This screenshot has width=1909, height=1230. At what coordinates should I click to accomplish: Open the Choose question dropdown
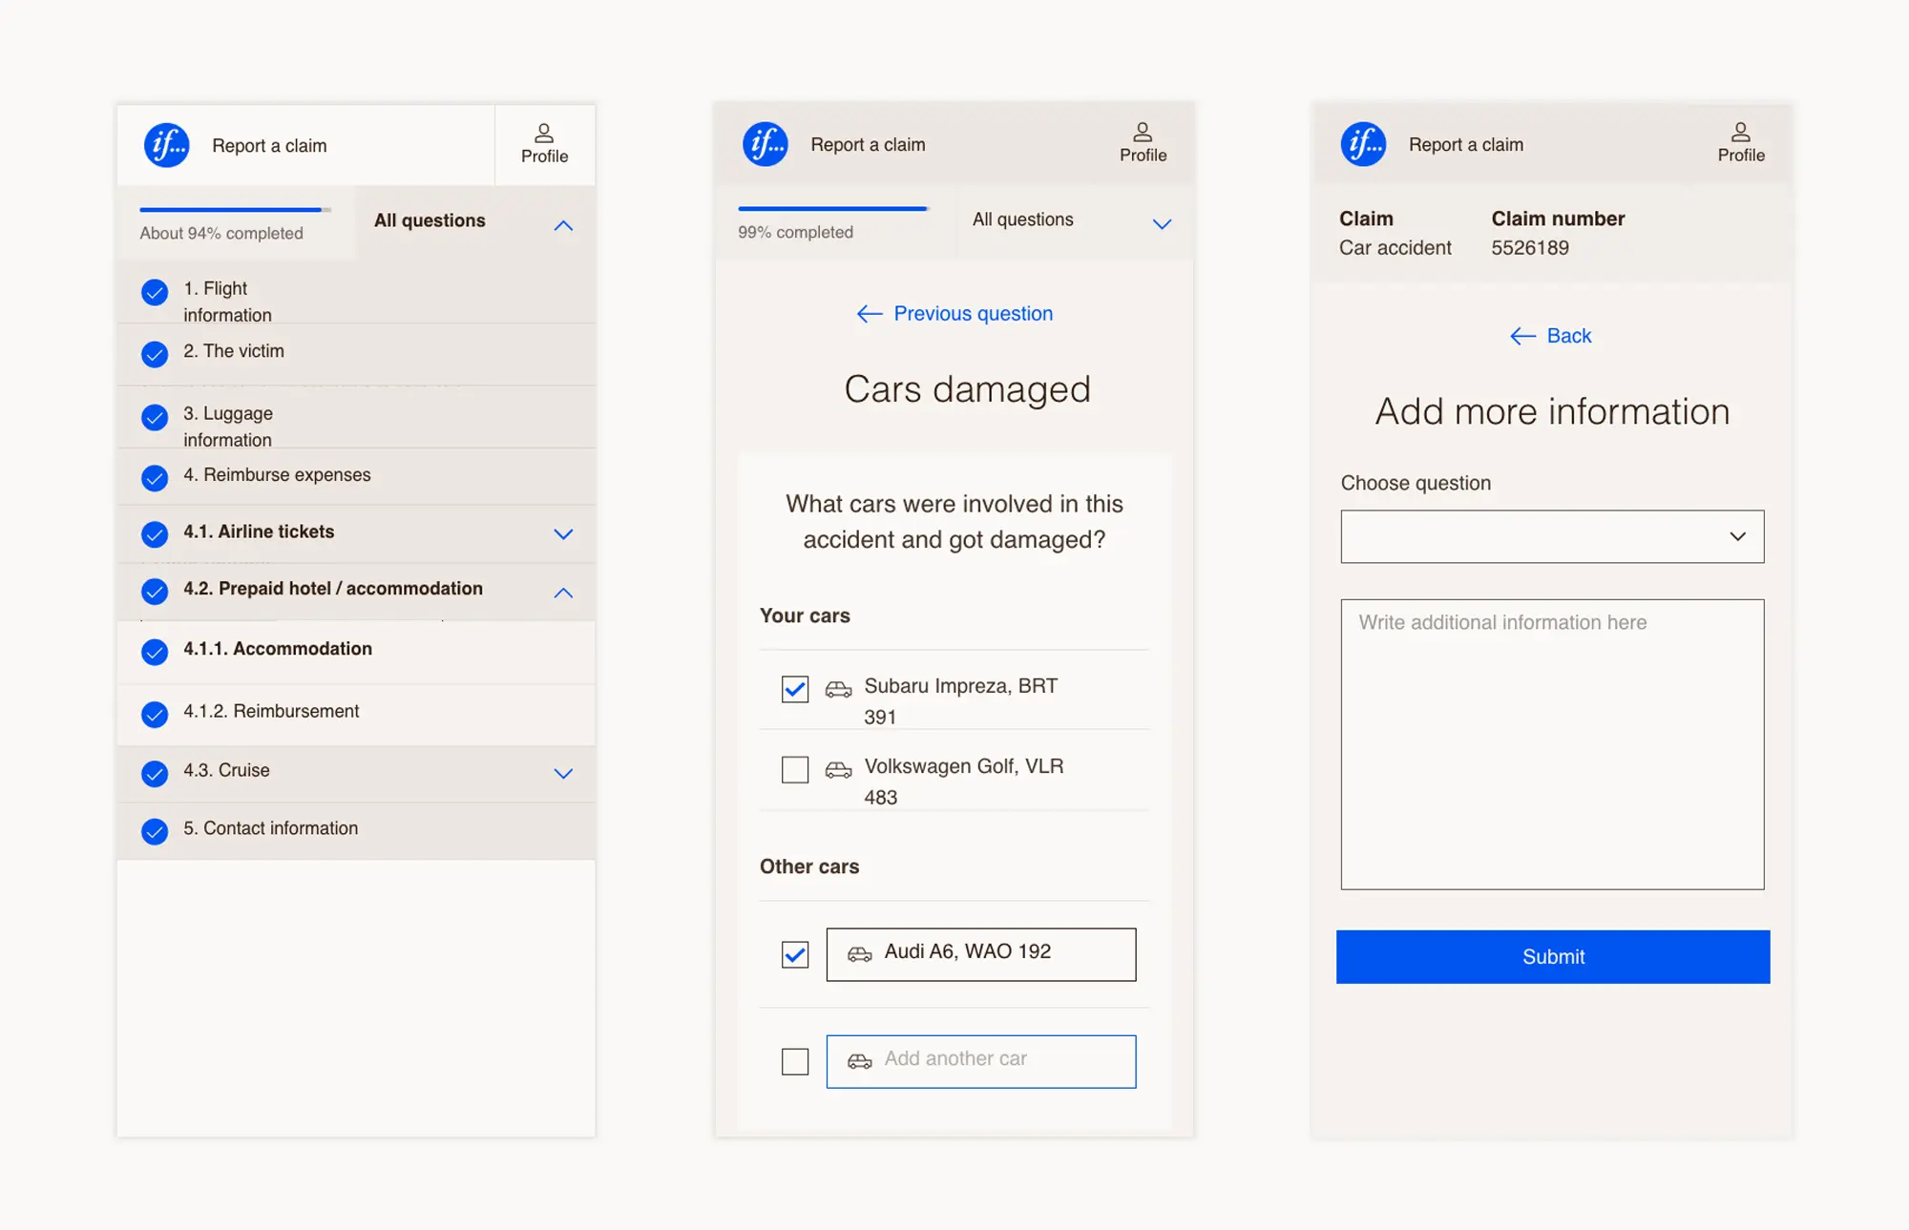coord(1552,536)
